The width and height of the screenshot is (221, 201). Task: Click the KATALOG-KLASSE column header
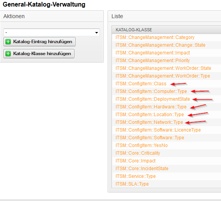click(134, 30)
